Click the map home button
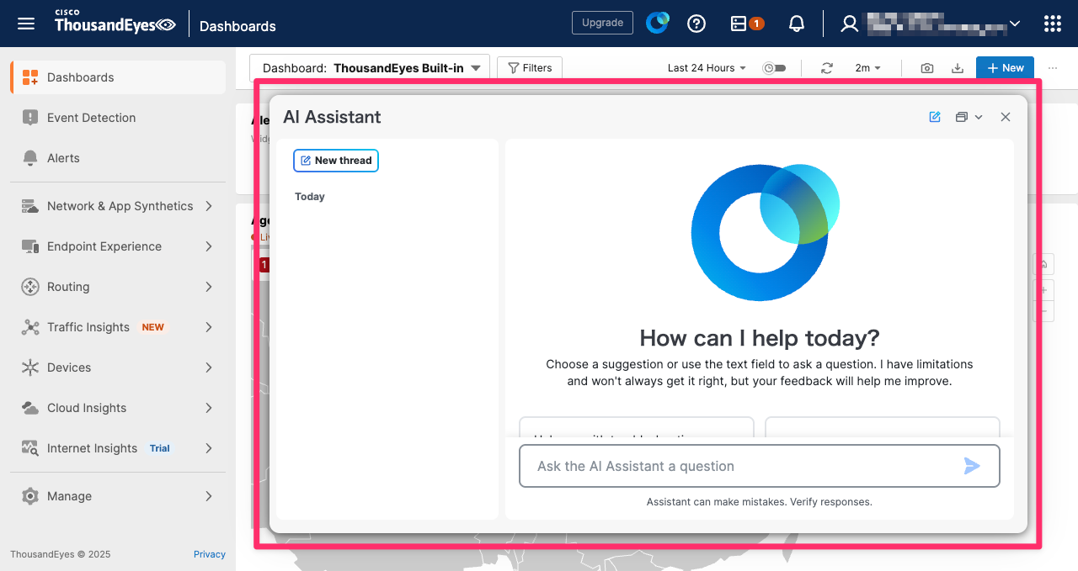 (1044, 265)
